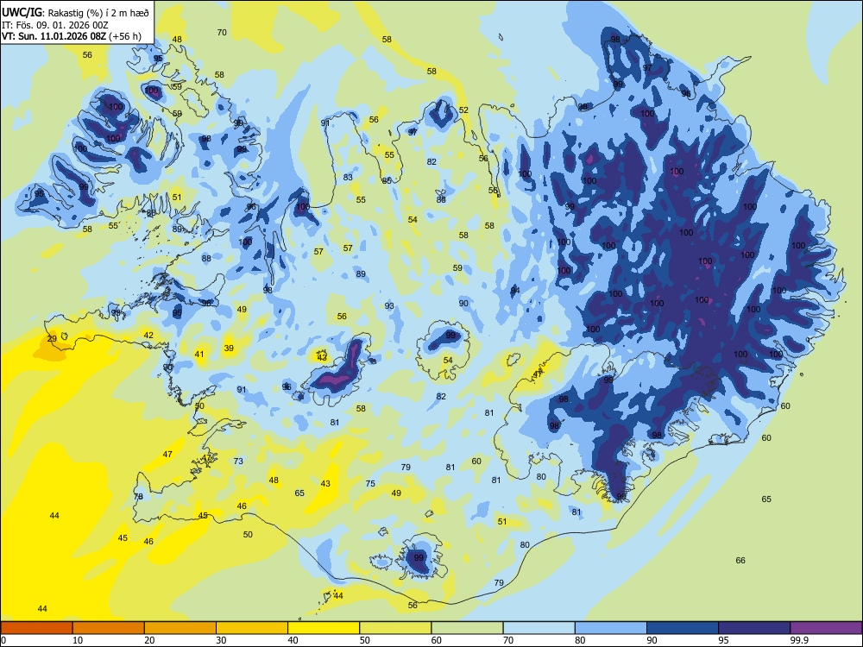This screenshot has width=863, height=647.
Task: Pick the amber 20–30 legend color band
Action: 180,628
